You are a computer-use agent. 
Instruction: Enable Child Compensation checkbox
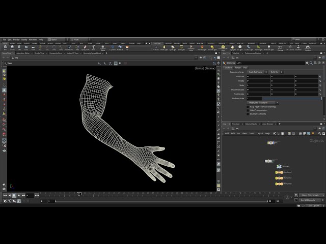pyautogui.click(x=248, y=110)
